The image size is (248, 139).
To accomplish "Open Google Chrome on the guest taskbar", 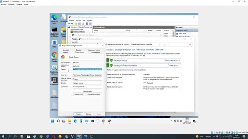I will pyautogui.click(x=103, y=121).
